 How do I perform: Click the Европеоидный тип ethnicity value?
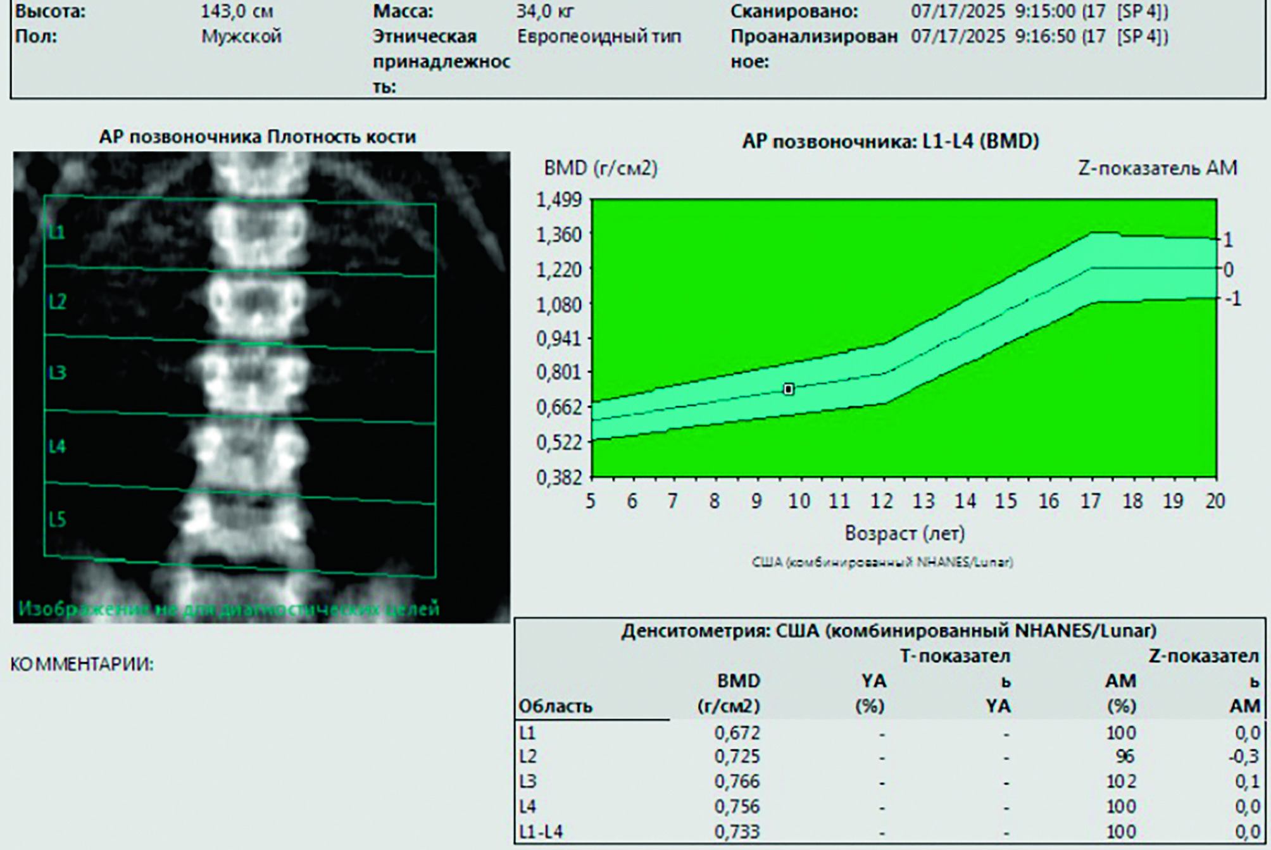point(599,37)
